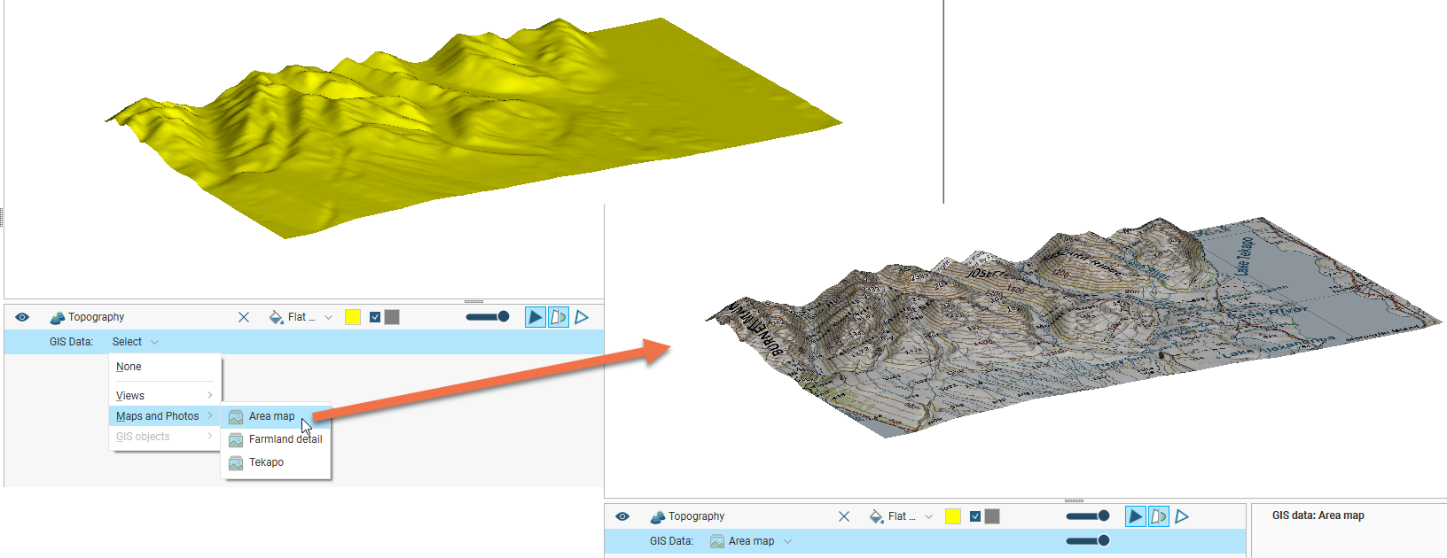Select Area map from the submenu
The height and width of the screenshot is (558, 1447).
tap(276, 416)
